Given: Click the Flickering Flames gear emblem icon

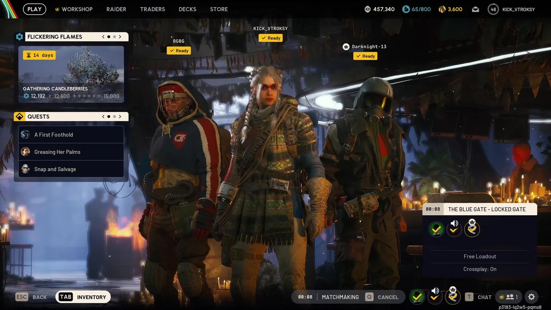Looking at the screenshot, I should (x=19, y=37).
